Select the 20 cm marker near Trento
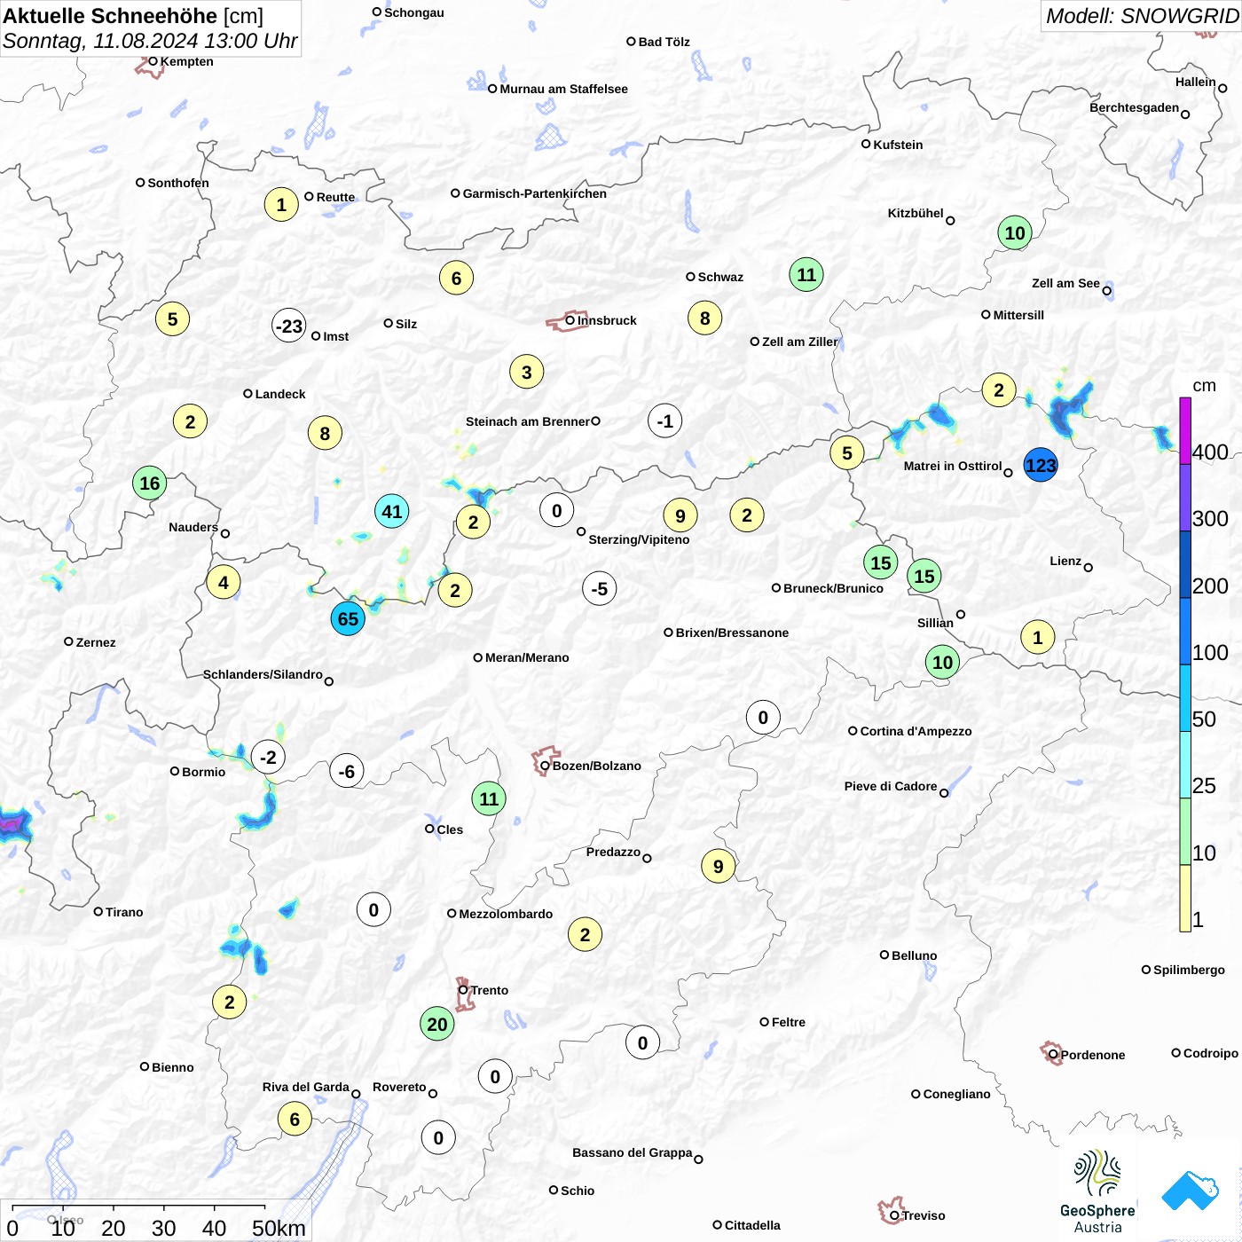Viewport: 1242px width, 1242px height. click(x=437, y=1024)
